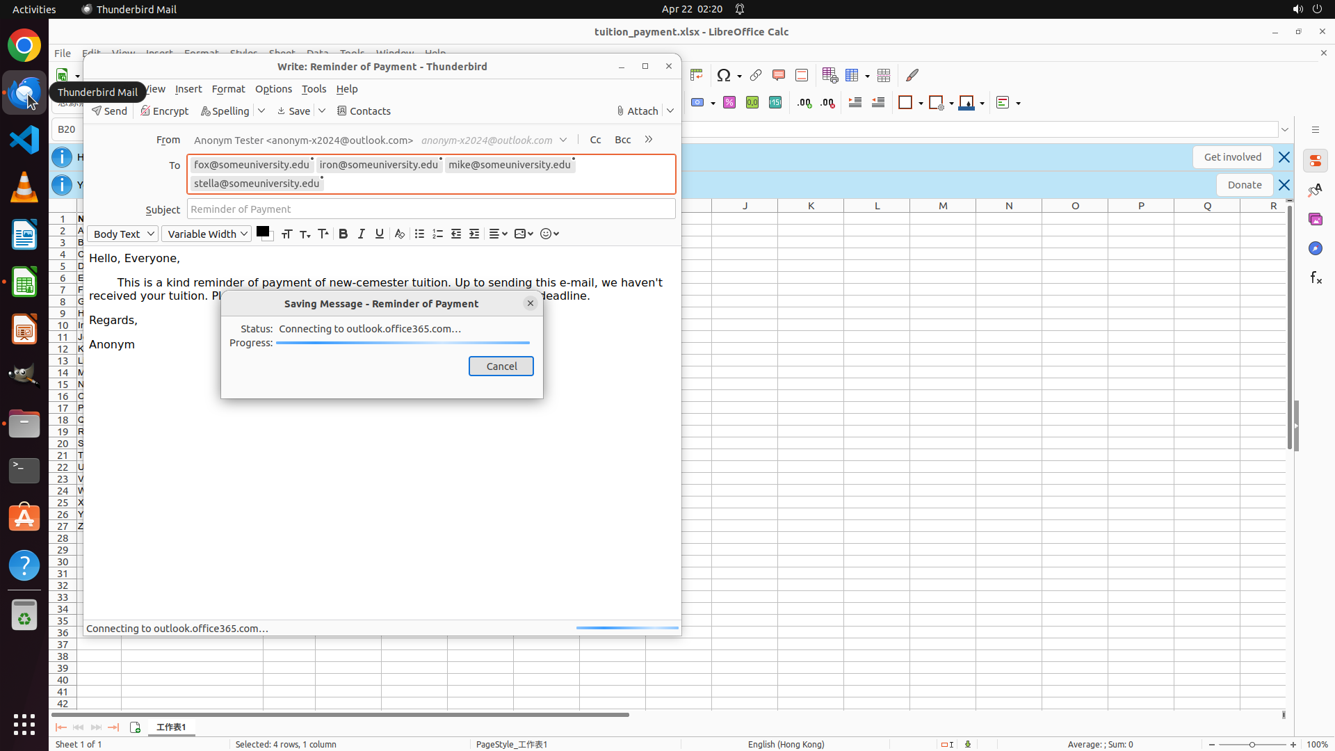Toggle italic text formatting

pyautogui.click(x=361, y=234)
